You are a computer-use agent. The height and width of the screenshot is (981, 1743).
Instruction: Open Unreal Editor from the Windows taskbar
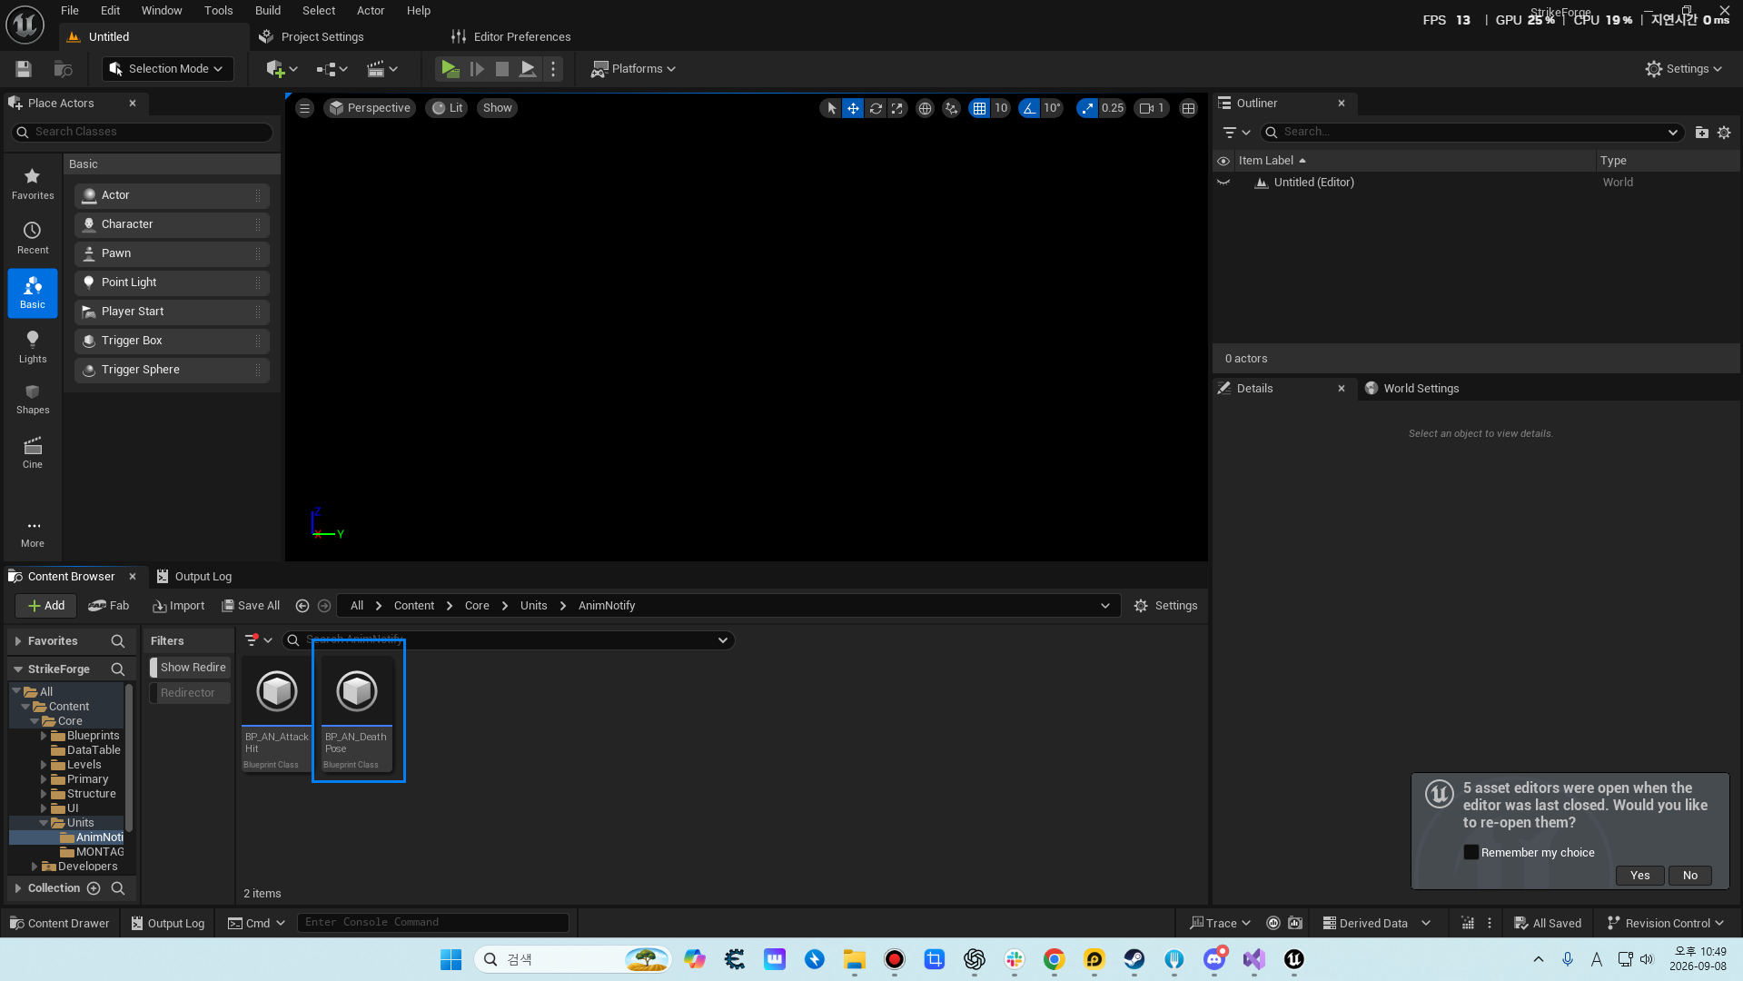1293,959
